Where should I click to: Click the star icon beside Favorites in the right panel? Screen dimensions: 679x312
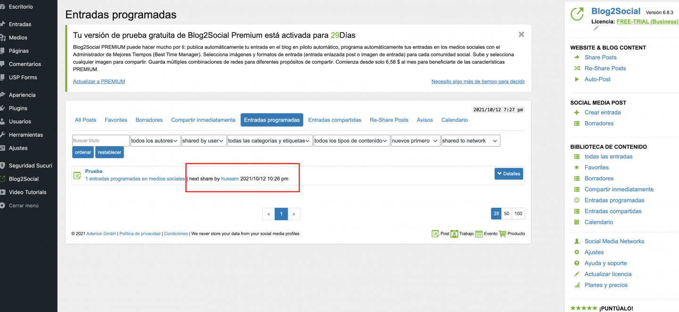pos(577,167)
